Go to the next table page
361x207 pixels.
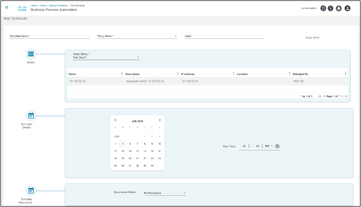(342, 96)
